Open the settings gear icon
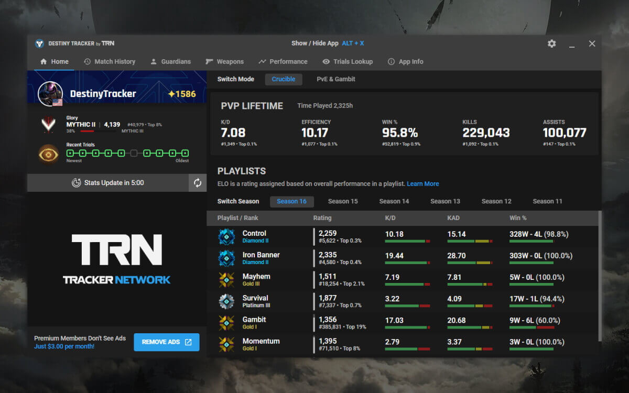Screen dimensions: 629x393 click(551, 43)
